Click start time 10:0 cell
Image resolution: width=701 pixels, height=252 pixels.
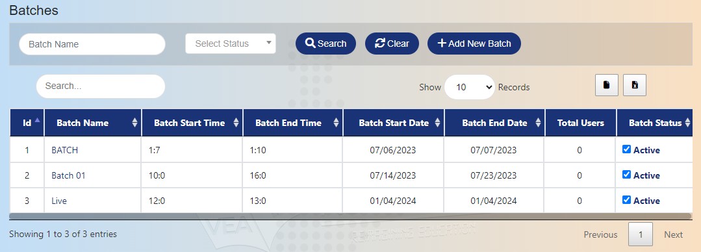pos(192,175)
